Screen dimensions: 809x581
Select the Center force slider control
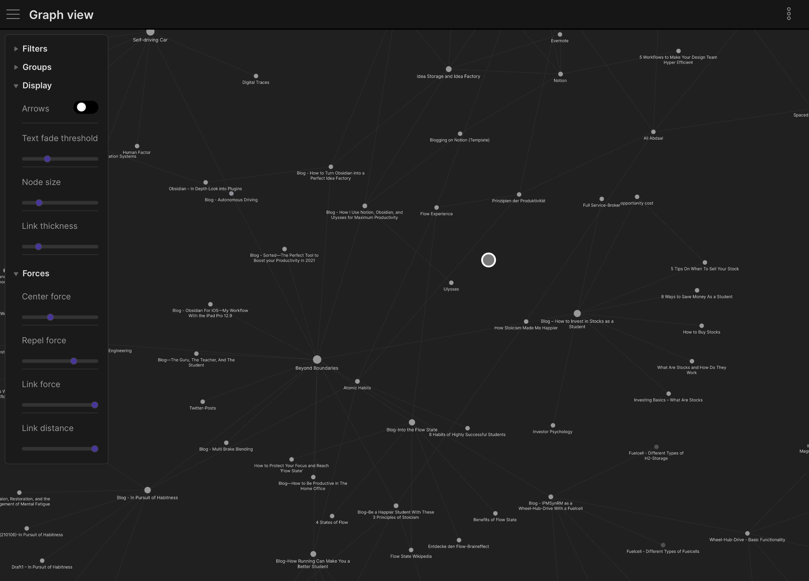coord(50,317)
